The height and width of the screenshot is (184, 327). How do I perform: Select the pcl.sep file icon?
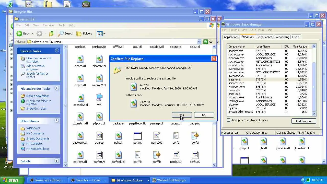[x=99, y=136]
